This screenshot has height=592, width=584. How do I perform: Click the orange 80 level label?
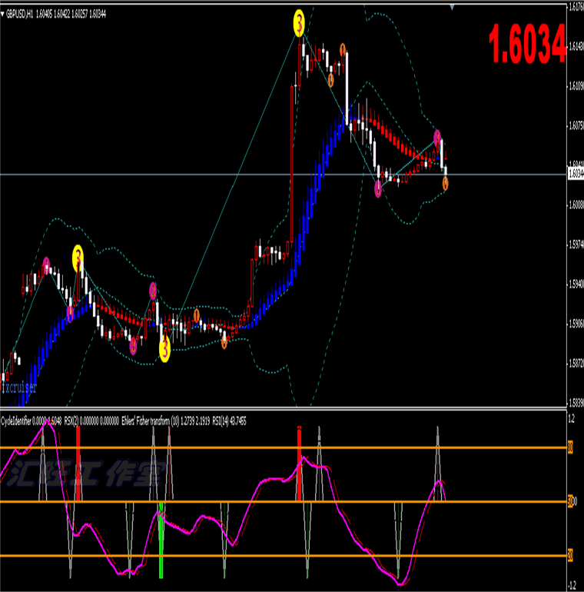click(570, 447)
